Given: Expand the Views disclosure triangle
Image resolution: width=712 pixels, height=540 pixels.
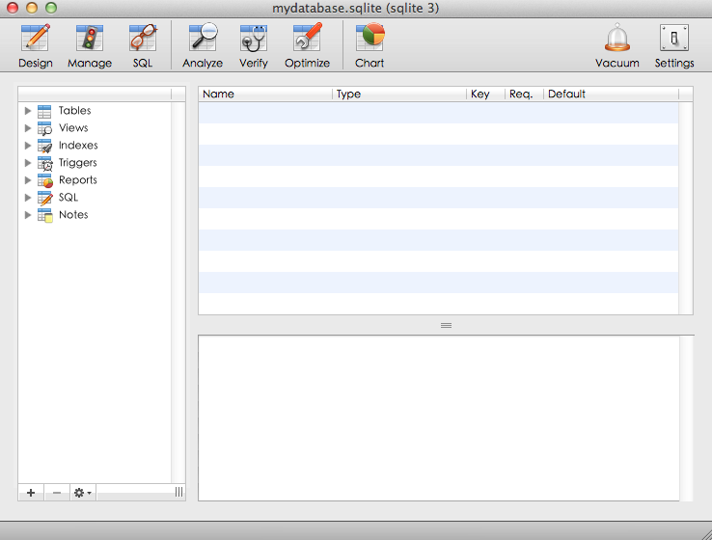Looking at the screenshot, I should (x=28, y=128).
